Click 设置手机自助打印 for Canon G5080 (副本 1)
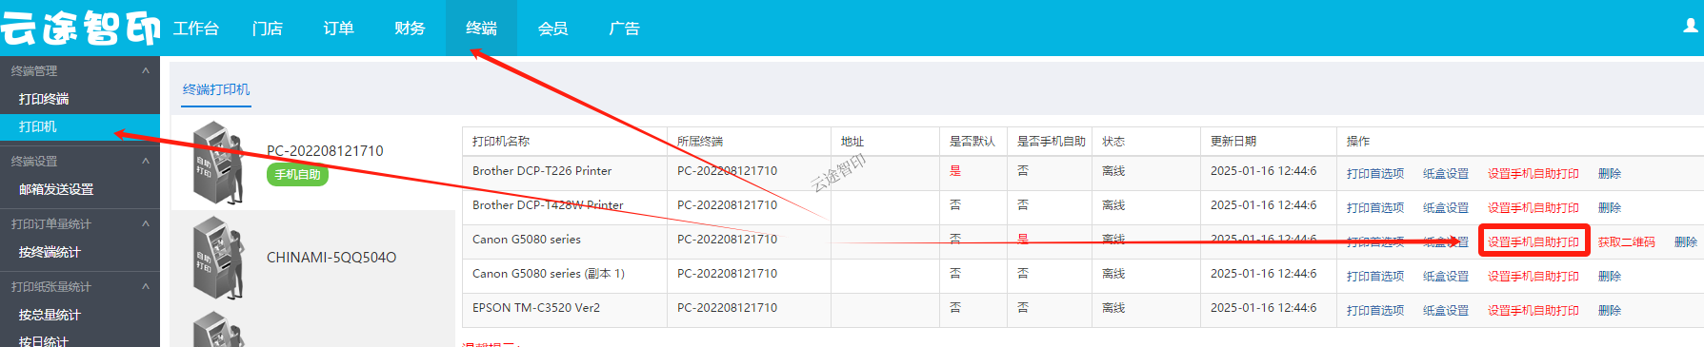1704x347 pixels. pyautogui.click(x=1534, y=277)
